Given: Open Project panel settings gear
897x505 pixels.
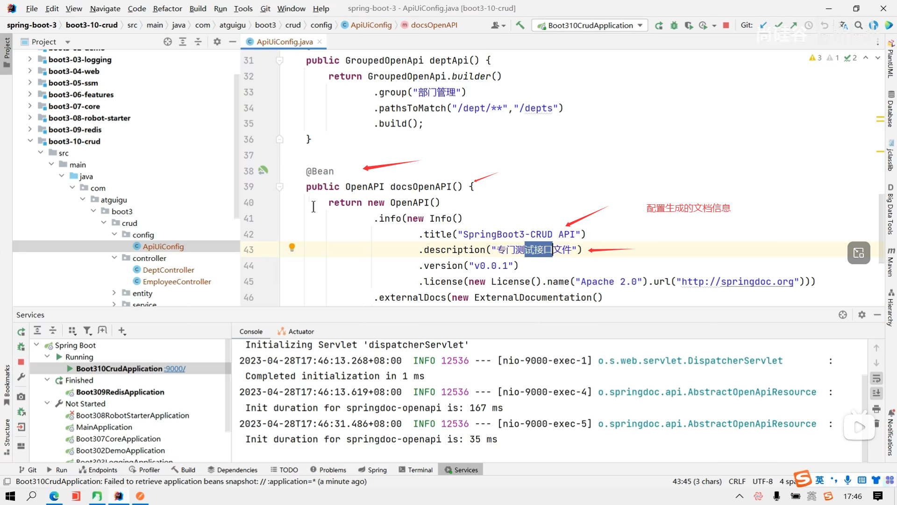Looking at the screenshot, I should pyautogui.click(x=217, y=42).
